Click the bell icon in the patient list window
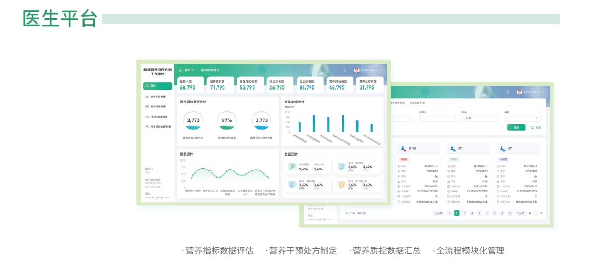This screenshot has height=266, width=589. 508,92
